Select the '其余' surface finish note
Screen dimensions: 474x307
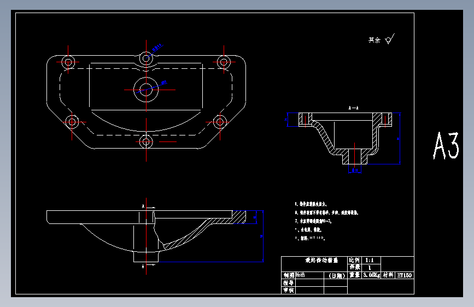coord(374,40)
